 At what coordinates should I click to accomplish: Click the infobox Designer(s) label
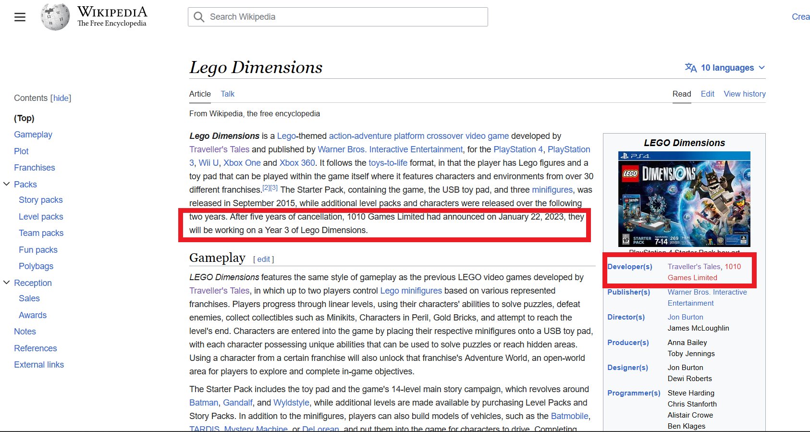point(627,368)
